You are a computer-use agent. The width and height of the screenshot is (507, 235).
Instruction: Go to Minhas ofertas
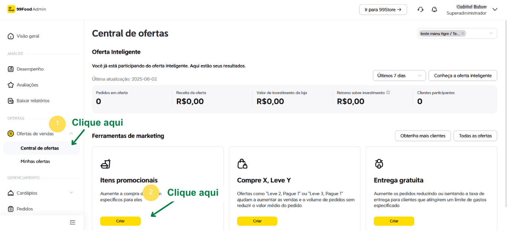pyautogui.click(x=35, y=161)
